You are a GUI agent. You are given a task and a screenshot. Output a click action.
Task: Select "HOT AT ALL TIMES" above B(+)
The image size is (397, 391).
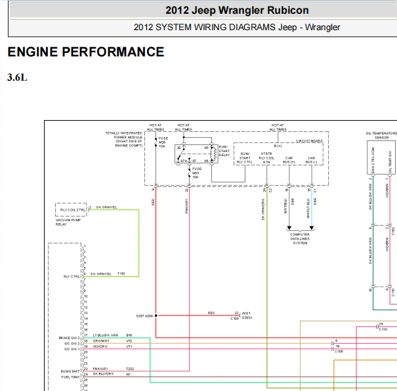278,127
